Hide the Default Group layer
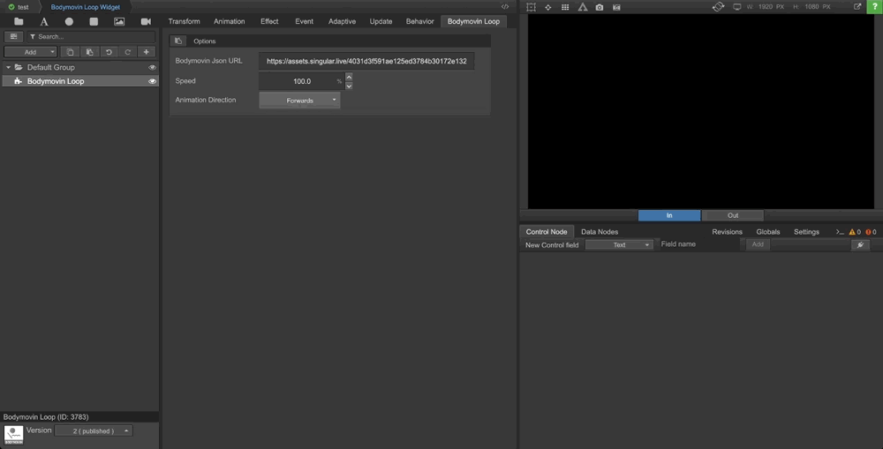Viewport: 883px width, 449px height. click(x=152, y=67)
